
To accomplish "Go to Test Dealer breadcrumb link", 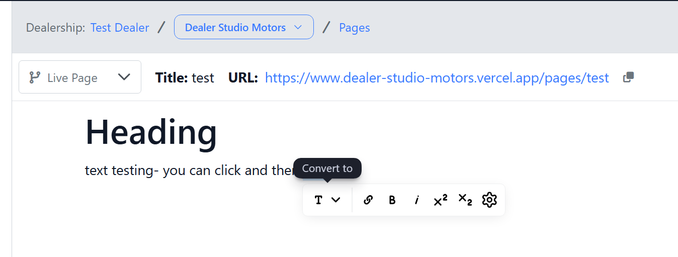I will 120,28.
